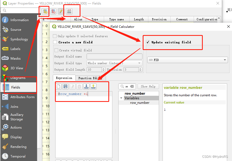Click in the Layer Properties search box
Viewport: 232px width, 161px height.
pos(21,10)
